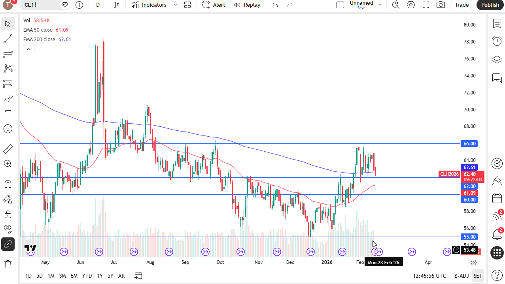Select the Text annotation tool
The height and width of the screenshot is (284, 505).
pyautogui.click(x=8, y=114)
